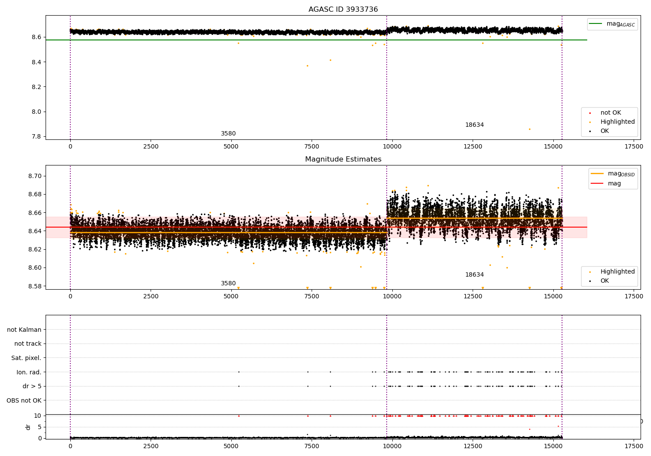651x456 pixels.
Task: Click the 8.70 tick label on middle plot
Action: point(35,176)
